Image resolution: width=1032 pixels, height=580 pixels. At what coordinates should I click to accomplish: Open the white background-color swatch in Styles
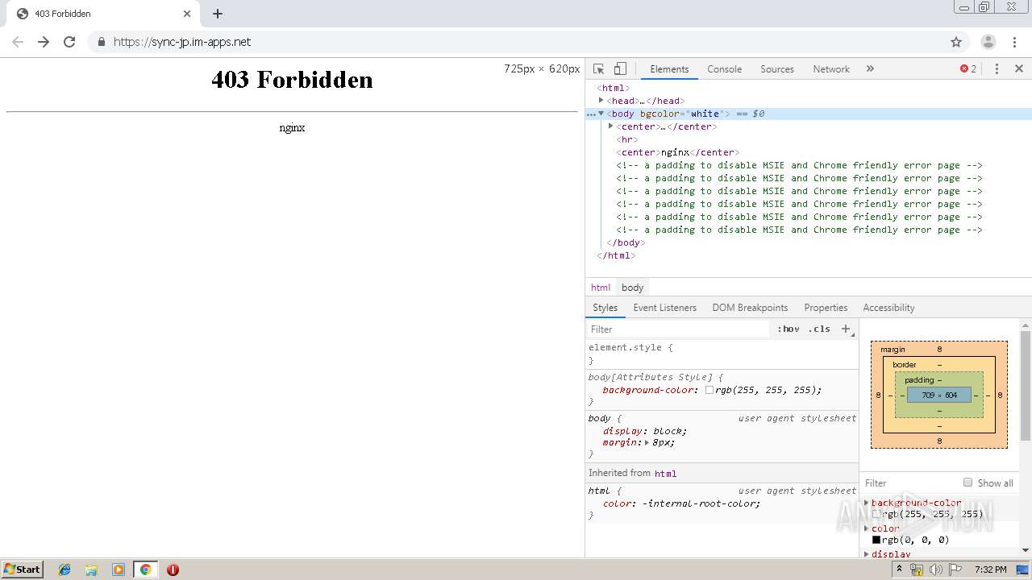[709, 390]
